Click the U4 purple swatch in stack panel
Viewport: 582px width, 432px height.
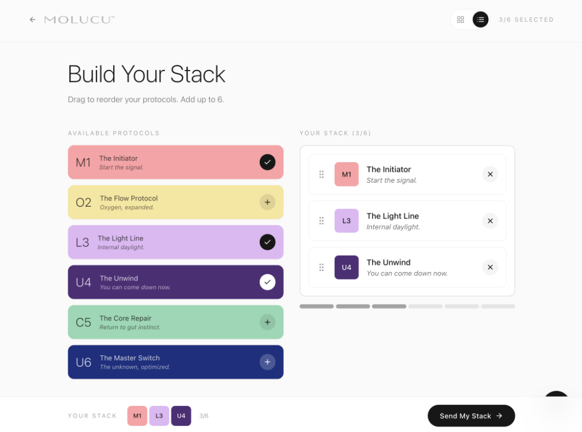click(346, 268)
